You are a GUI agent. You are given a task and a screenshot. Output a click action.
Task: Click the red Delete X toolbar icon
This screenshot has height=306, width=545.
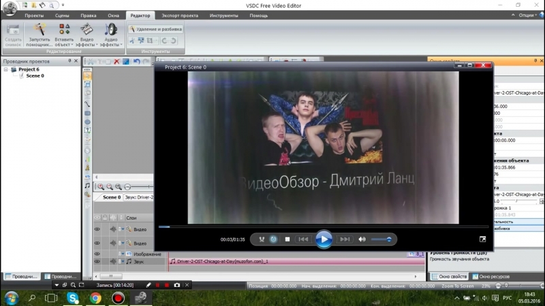tap(116, 61)
